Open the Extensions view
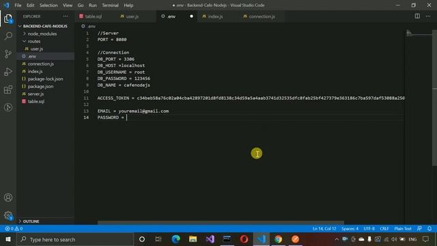 coord(8,90)
